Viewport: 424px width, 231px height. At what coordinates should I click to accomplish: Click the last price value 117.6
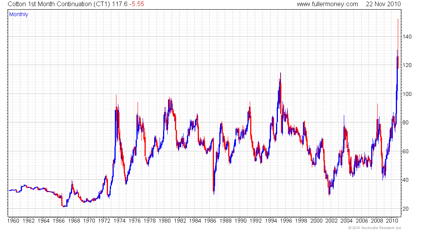(x=119, y=4)
